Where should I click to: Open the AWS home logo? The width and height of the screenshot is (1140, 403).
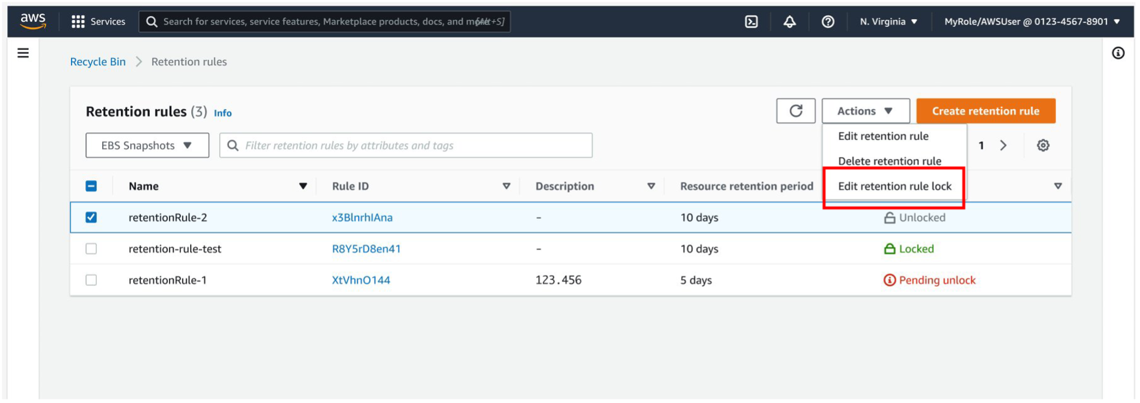33,21
